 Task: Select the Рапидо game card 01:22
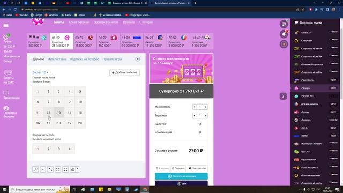click(x=62, y=41)
